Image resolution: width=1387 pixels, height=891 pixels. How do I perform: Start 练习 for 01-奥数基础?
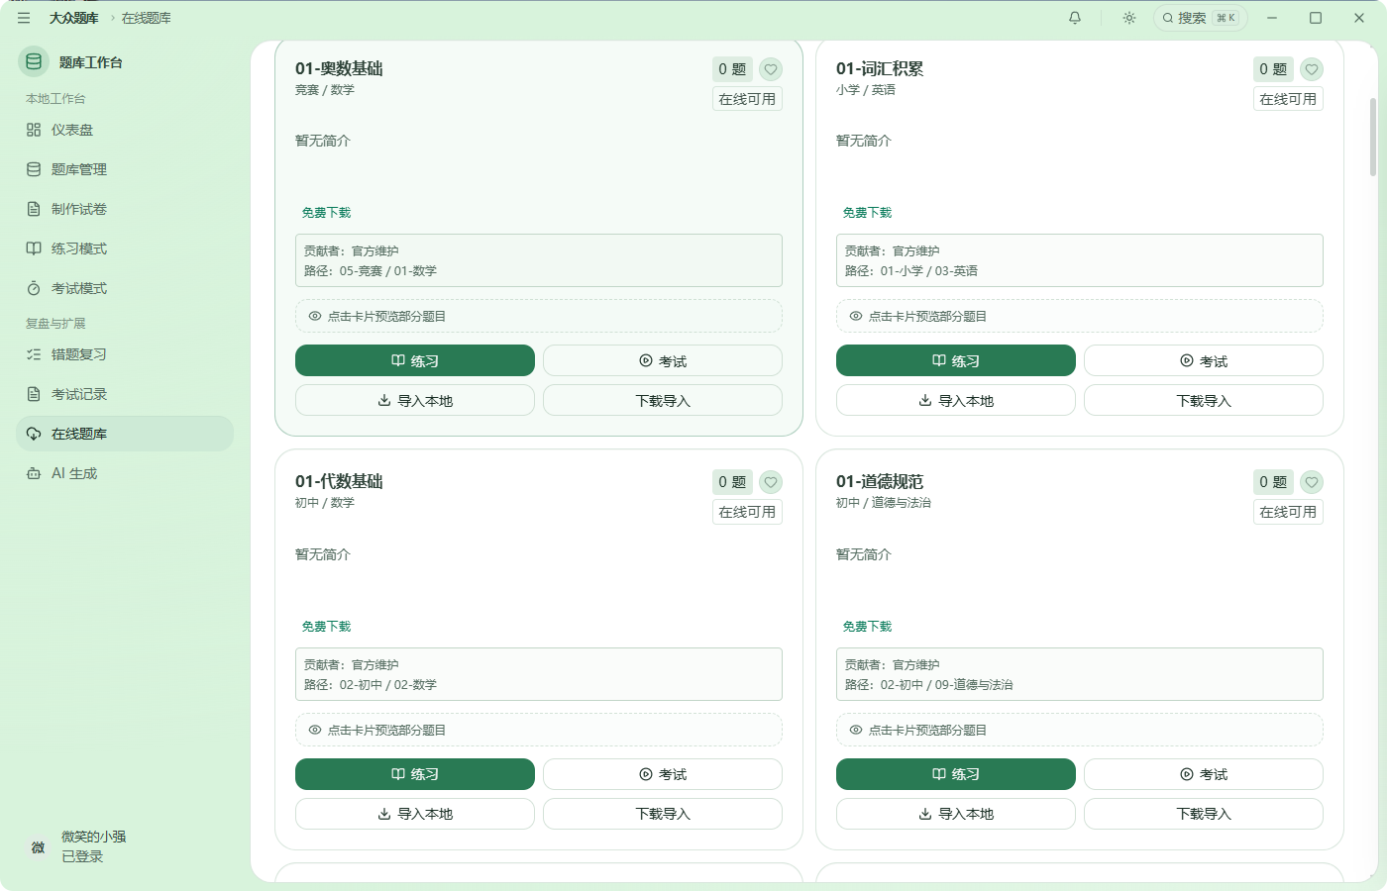click(415, 360)
